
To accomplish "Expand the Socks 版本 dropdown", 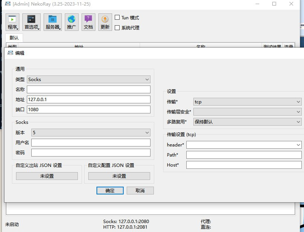I will point(91,132).
